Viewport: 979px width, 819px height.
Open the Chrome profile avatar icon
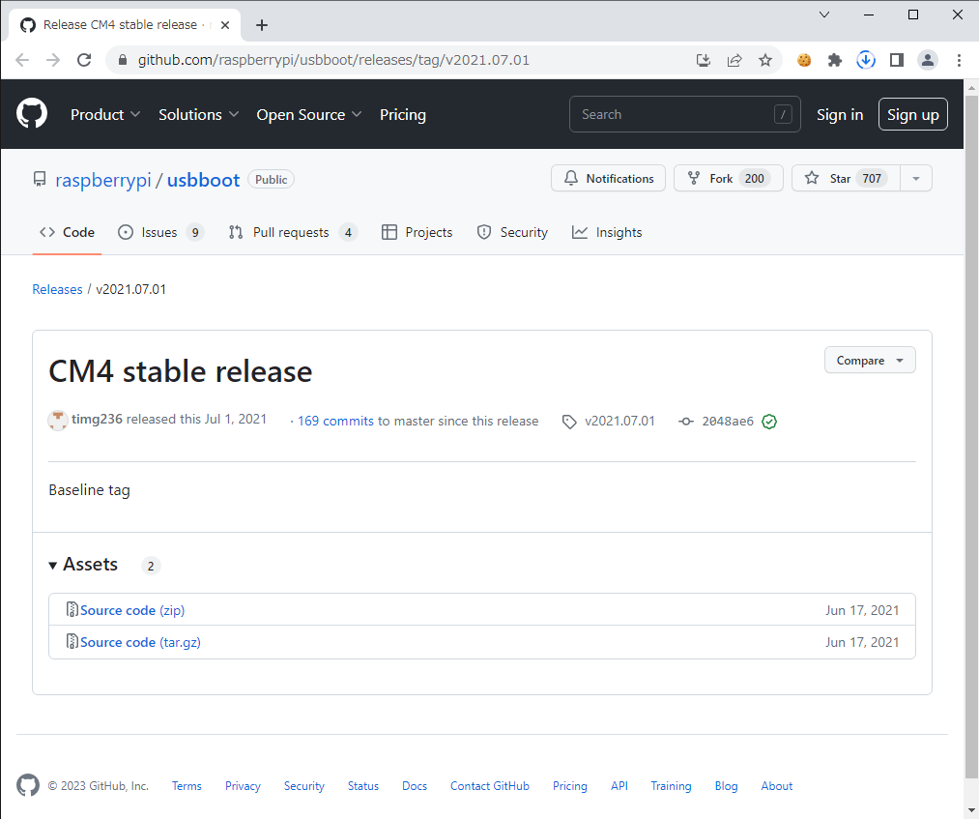pyautogui.click(x=928, y=60)
